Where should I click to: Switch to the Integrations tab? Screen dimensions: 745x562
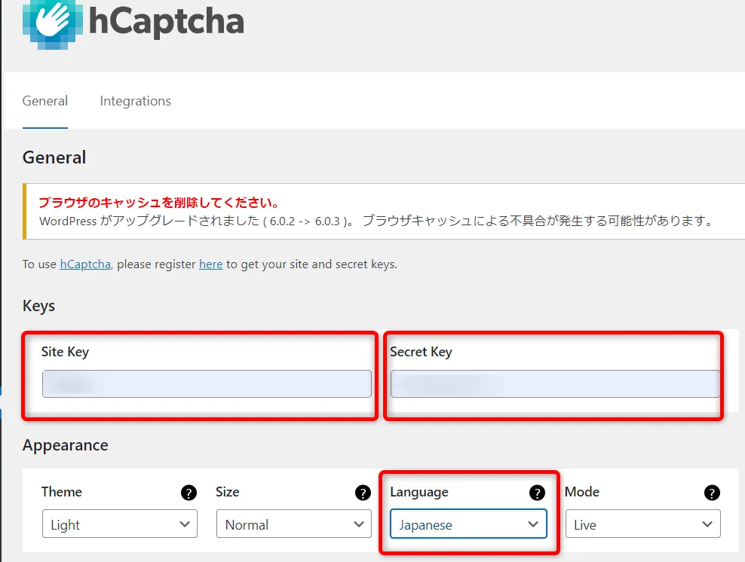[136, 101]
